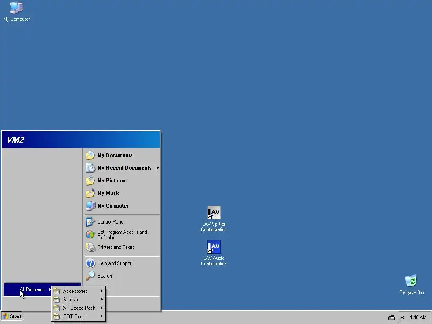Click the 4:46 AM taskbar clock
This screenshot has width=432, height=324.
[x=418, y=317]
